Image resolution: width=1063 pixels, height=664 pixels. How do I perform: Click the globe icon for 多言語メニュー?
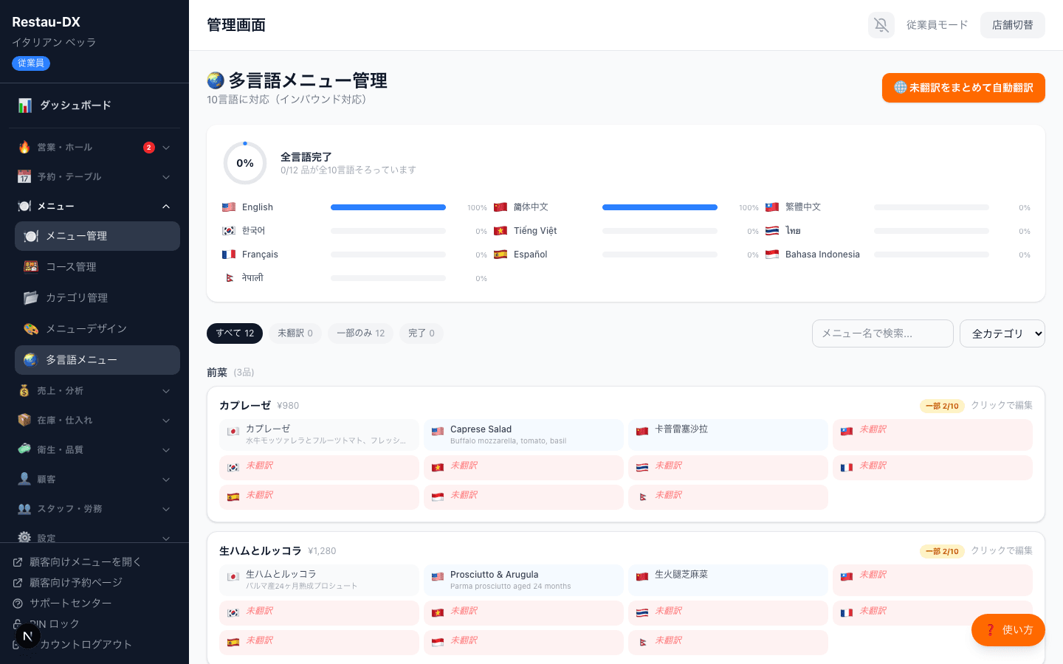coord(31,360)
